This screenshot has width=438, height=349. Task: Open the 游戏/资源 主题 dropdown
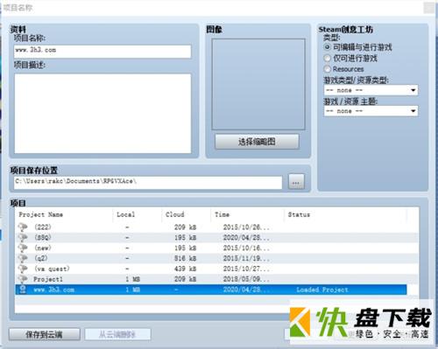(x=371, y=111)
